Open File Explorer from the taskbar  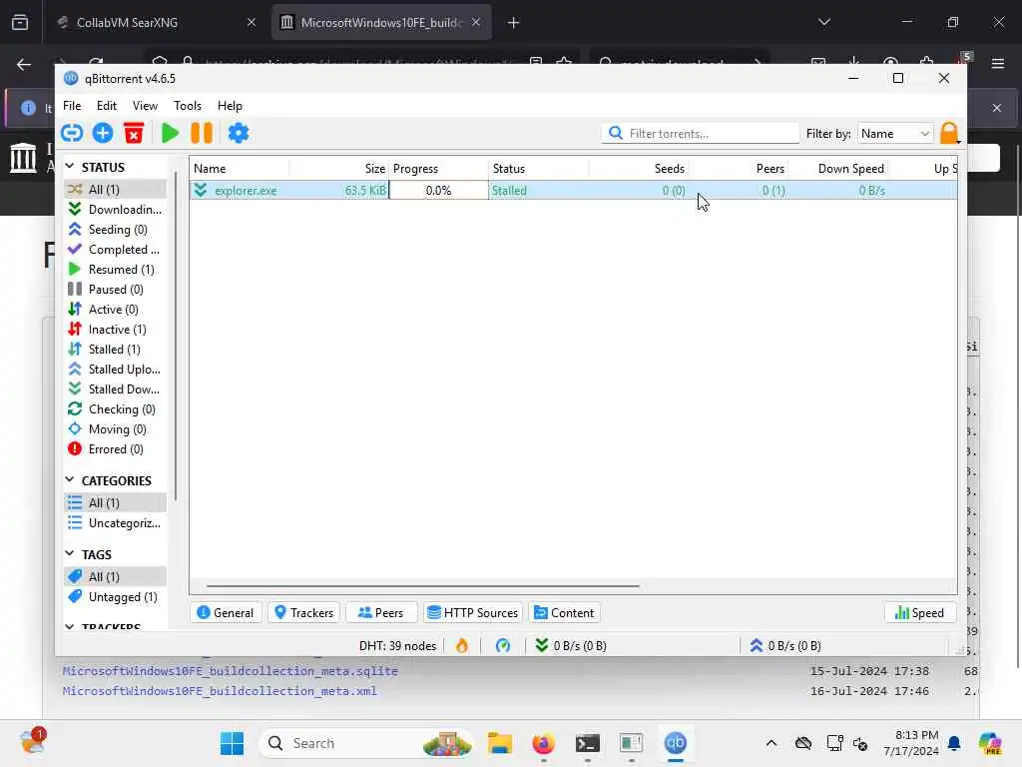click(500, 743)
